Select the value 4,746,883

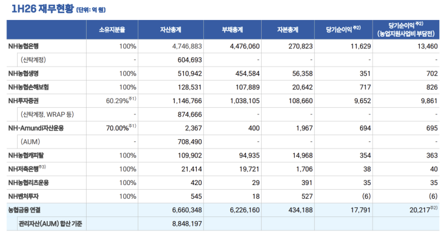point(187,47)
